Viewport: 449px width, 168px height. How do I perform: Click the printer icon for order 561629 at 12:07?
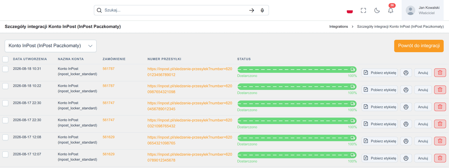pos(406,158)
